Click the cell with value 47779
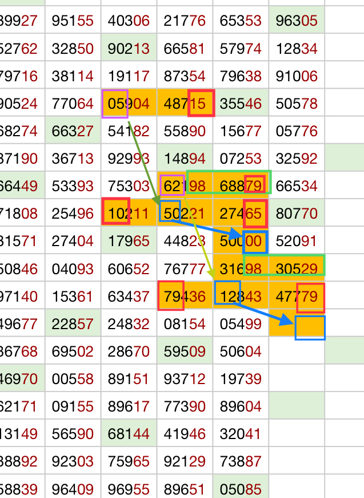364x498 pixels. [x=297, y=295]
